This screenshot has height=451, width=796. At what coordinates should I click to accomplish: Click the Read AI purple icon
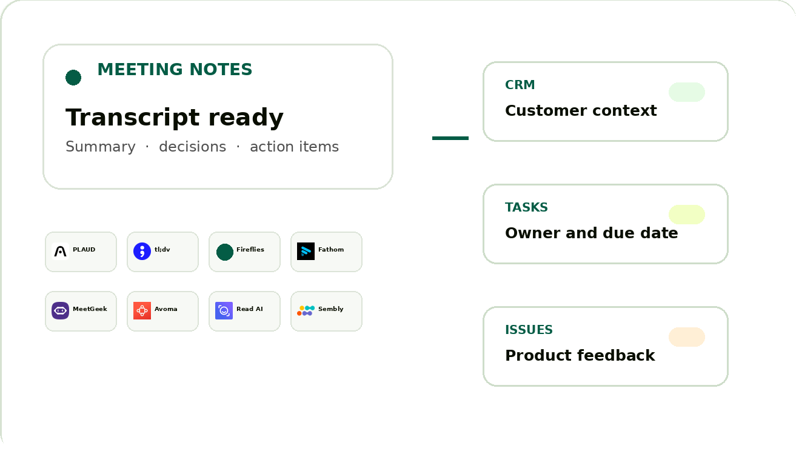click(x=224, y=311)
